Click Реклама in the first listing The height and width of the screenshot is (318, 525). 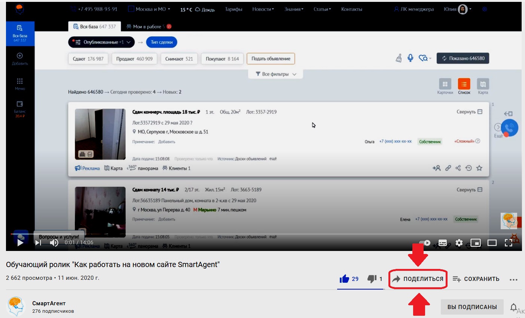tap(87, 168)
